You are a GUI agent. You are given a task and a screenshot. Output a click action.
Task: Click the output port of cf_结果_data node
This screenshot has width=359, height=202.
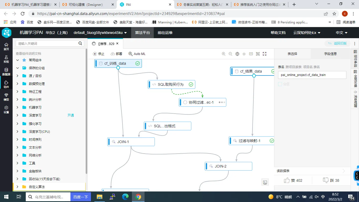(x=254, y=76)
